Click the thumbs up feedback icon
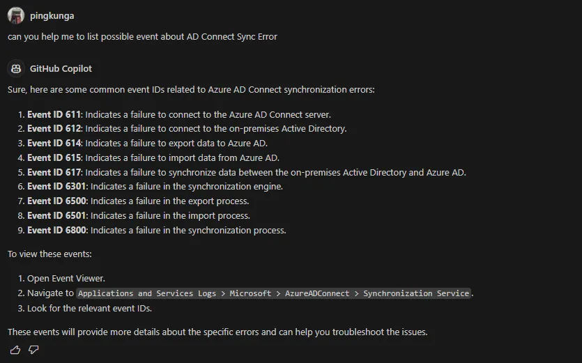 point(15,350)
